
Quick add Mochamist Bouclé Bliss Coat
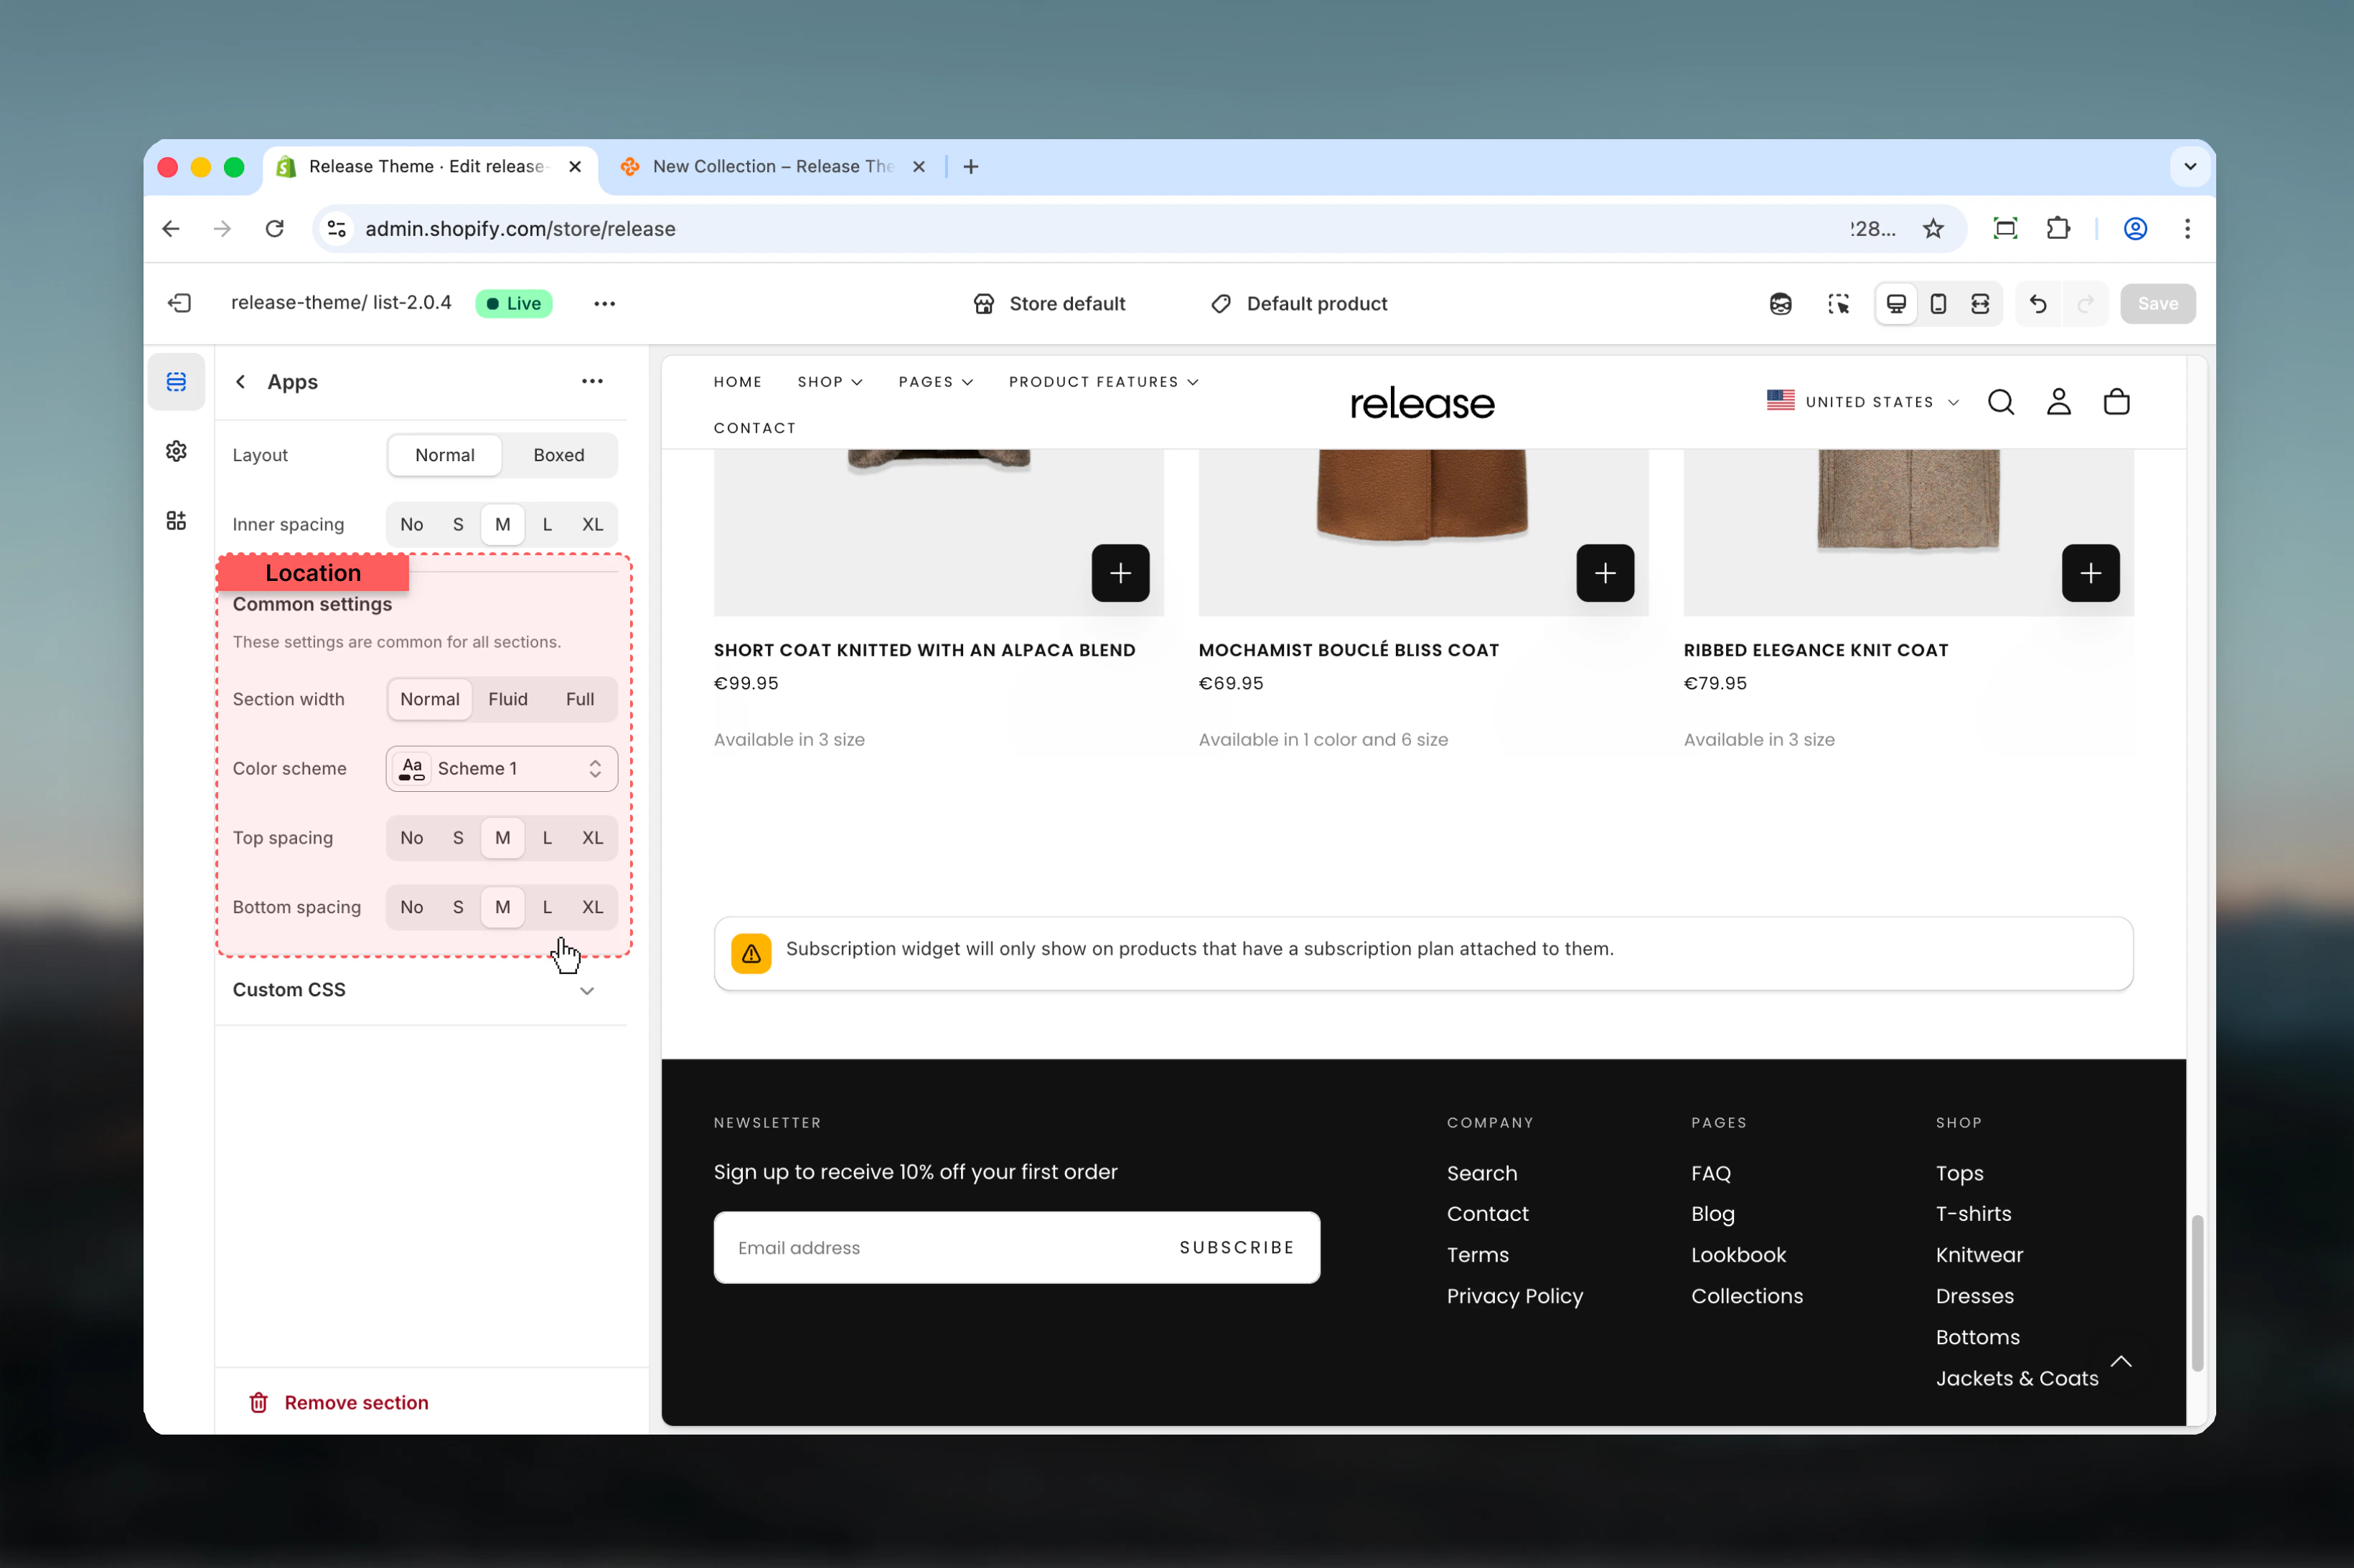click(1605, 573)
